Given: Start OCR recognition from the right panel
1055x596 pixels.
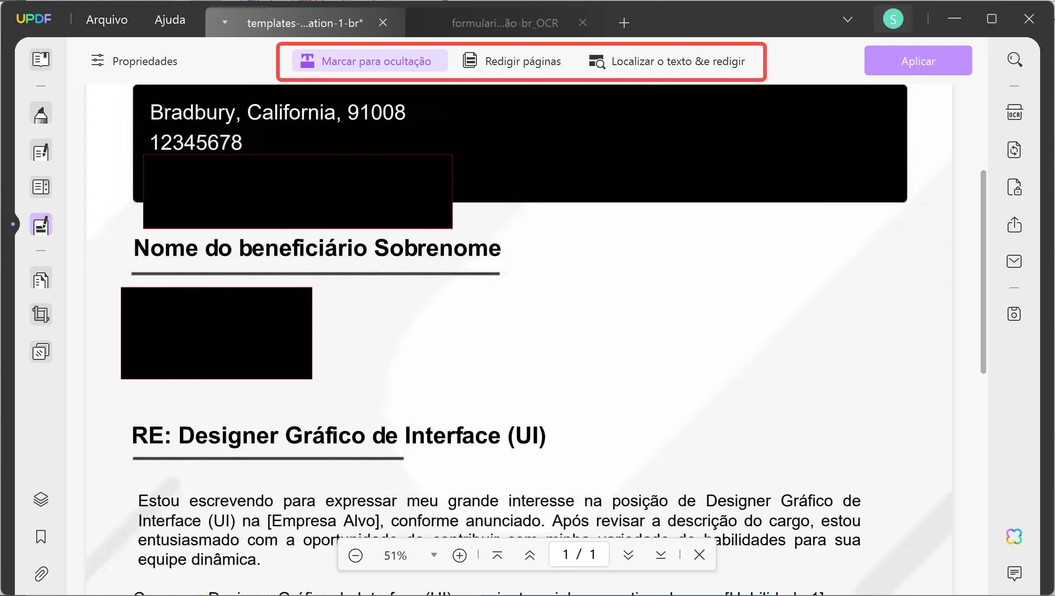Looking at the screenshot, I should point(1015,112).
